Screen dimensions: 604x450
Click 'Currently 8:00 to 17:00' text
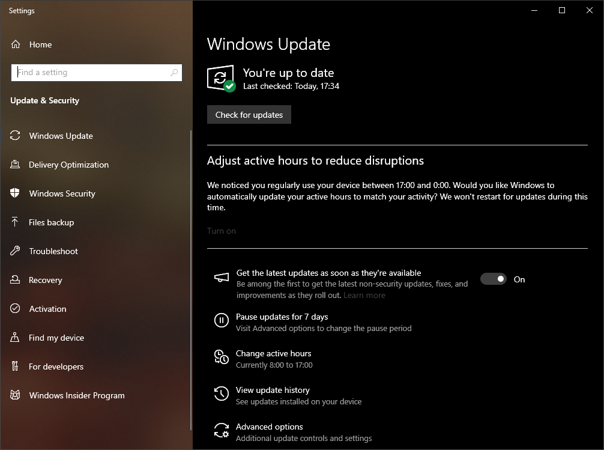coord(274,365)
